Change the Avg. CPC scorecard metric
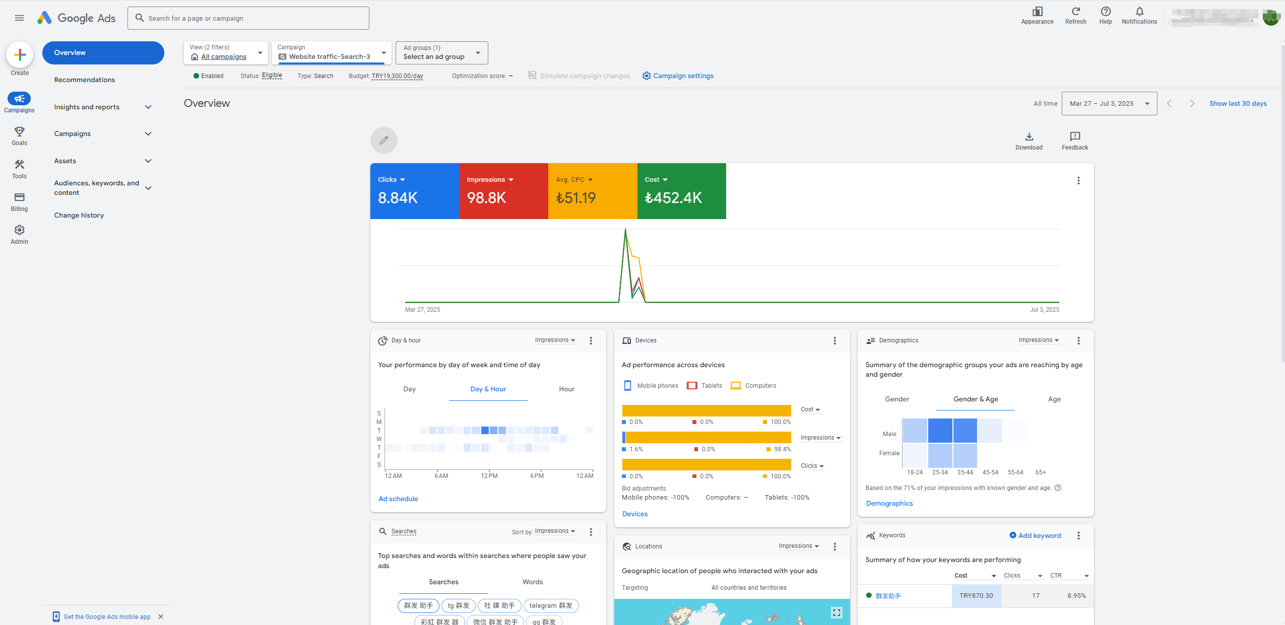Image resolution: width=1285 pixels, height=625 pixels. tap(574, 180)
